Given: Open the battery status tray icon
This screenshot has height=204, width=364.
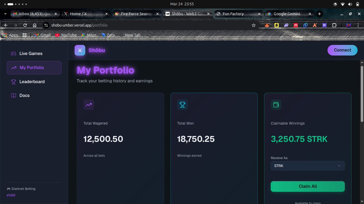Looking at the screenshot, I should [357, 4].
